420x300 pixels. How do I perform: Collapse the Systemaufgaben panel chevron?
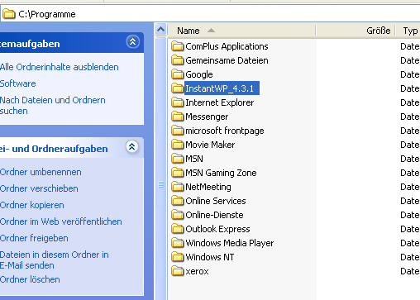click(133, 42)
